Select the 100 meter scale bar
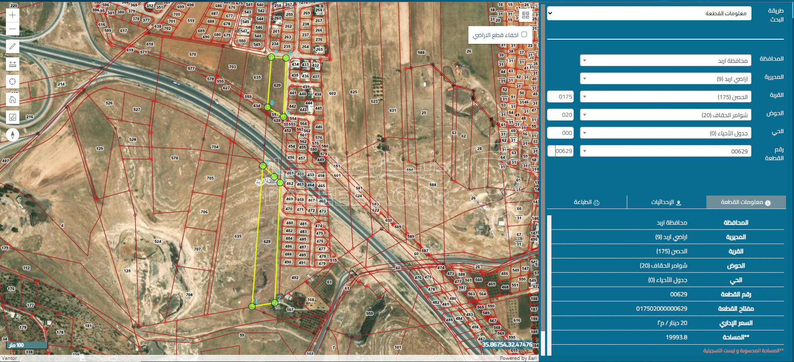 27,345
